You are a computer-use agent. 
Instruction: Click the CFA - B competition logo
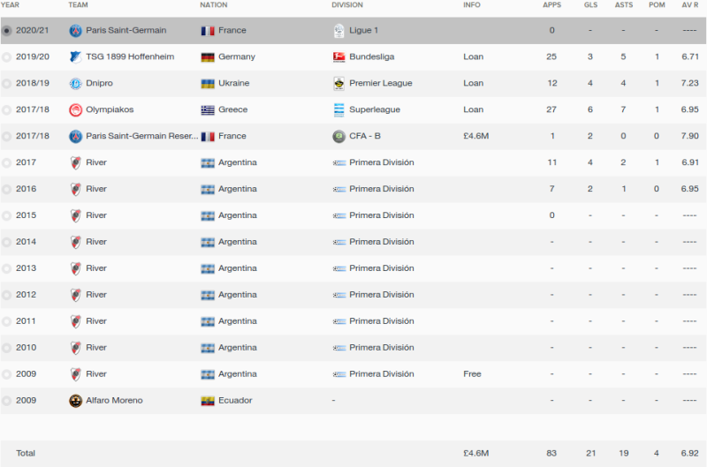[x=338, y=137]
